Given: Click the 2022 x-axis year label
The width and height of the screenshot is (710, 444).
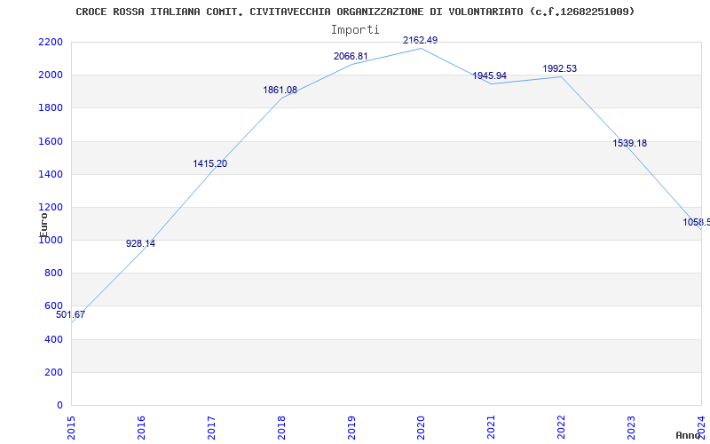Looking at the screenshot, I should coord(562,427).
